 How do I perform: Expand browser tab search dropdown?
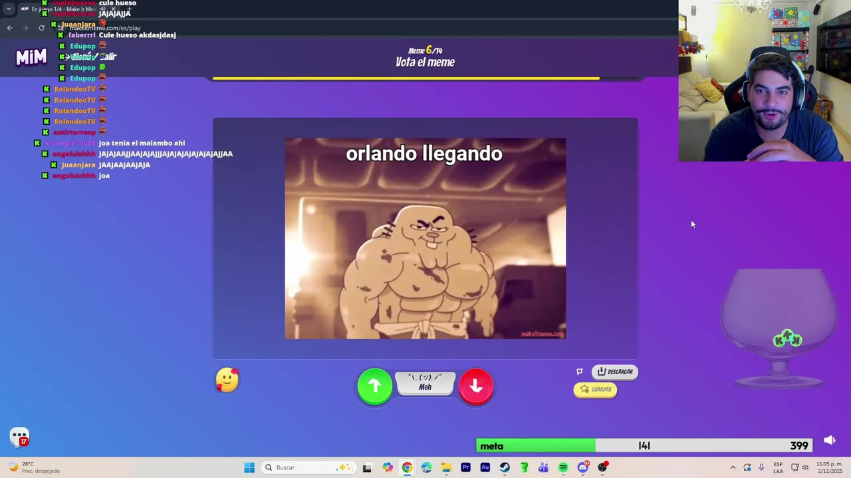pyautogui.click(x=9, y=9)
